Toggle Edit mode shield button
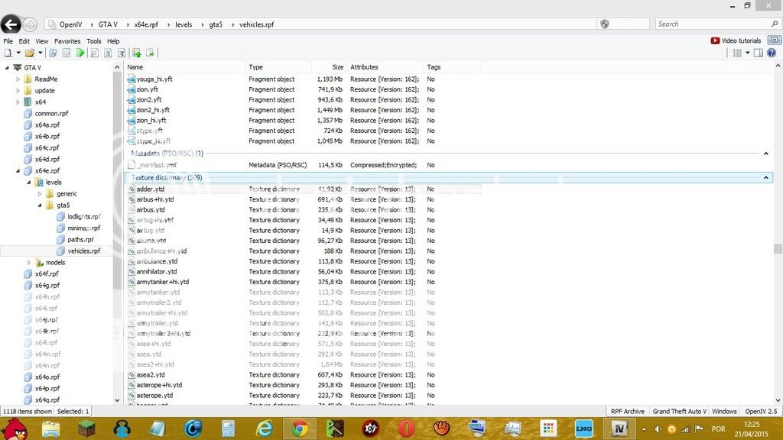The width and height of the screenshot is (783, 440). [605, 24]
